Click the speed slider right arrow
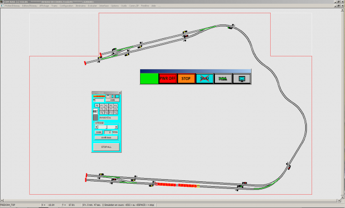This screenshot has height=208, width=345. tap(116, 127)
